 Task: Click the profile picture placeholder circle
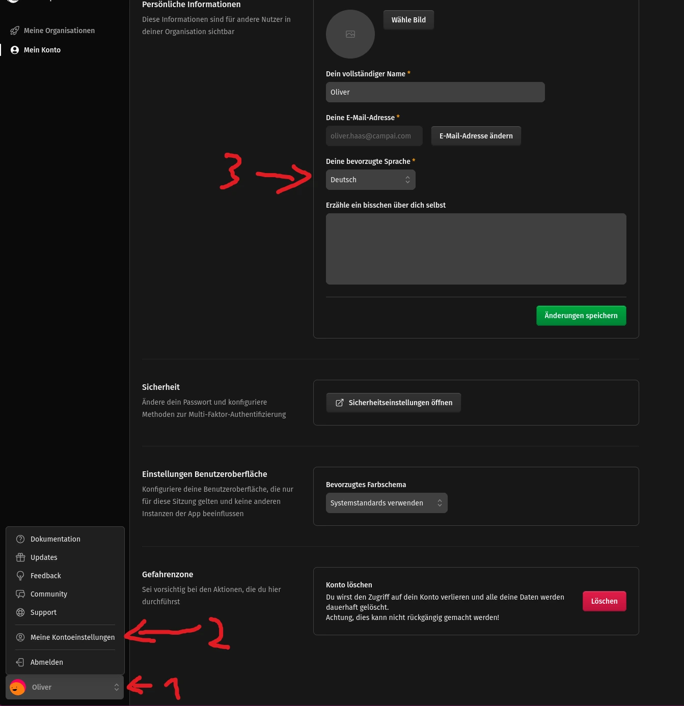coord(350,34)
